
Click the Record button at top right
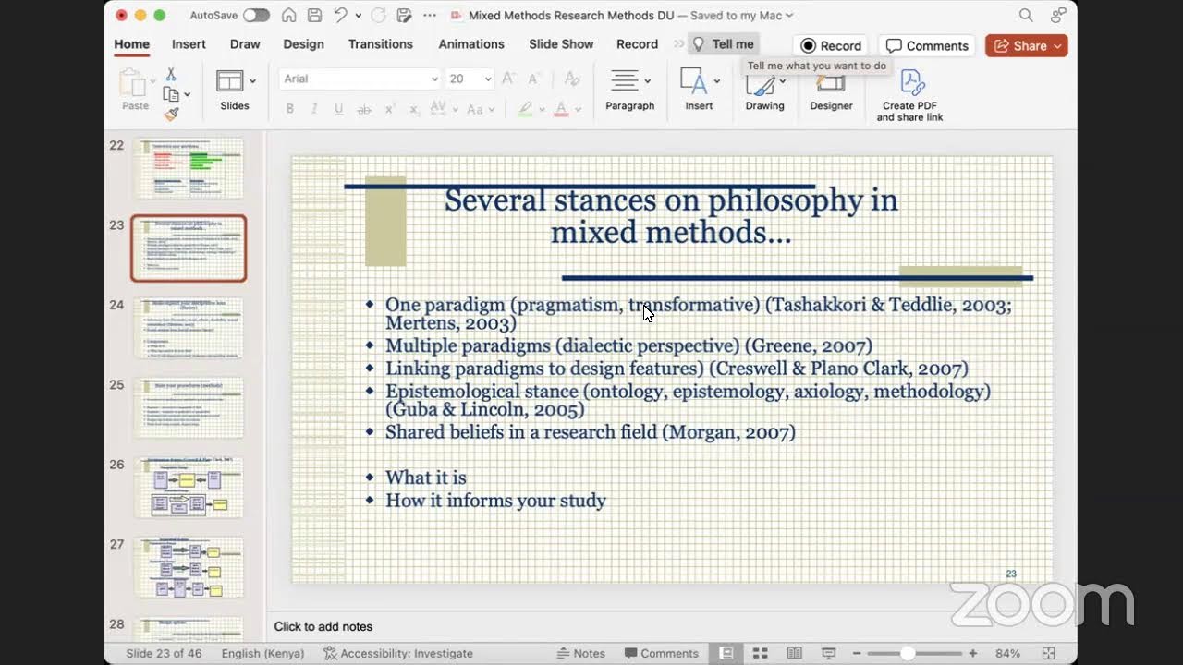tap(831, 45)
